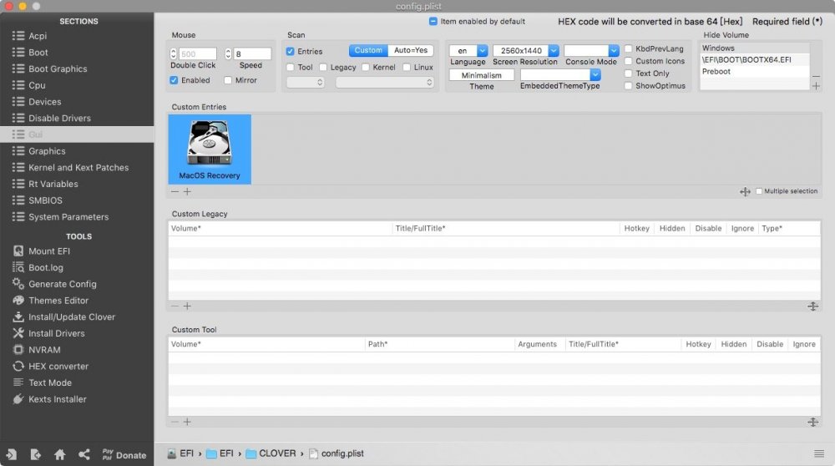This screenshot has width=835, height=466.
Task: Open the Kernel and Kext Patches section
Action: point(78,168)
